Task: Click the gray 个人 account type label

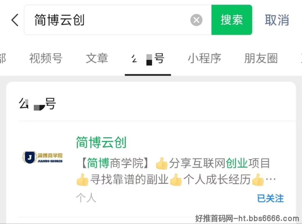Action: click(x=86, y=198)
